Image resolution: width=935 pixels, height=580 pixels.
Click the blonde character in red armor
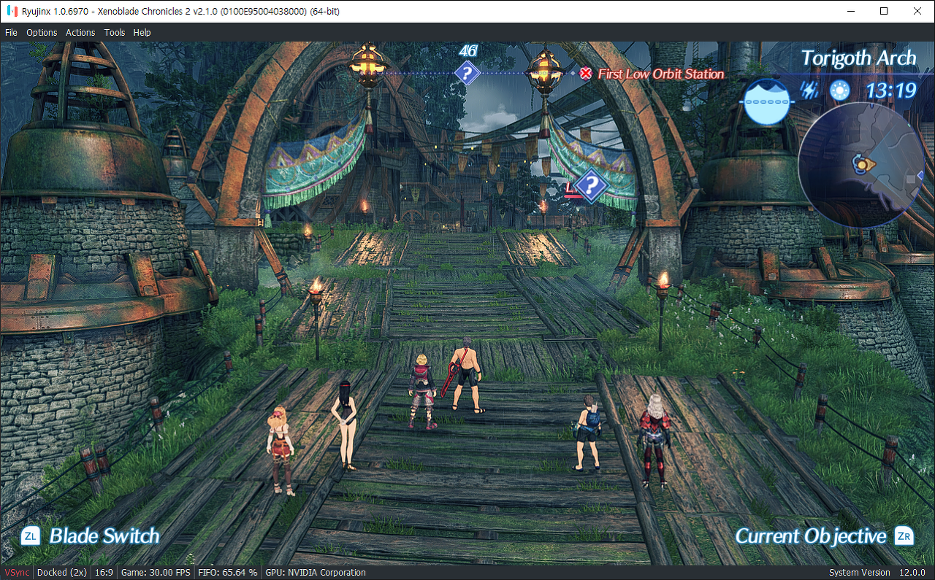click(x=422, y=390)
